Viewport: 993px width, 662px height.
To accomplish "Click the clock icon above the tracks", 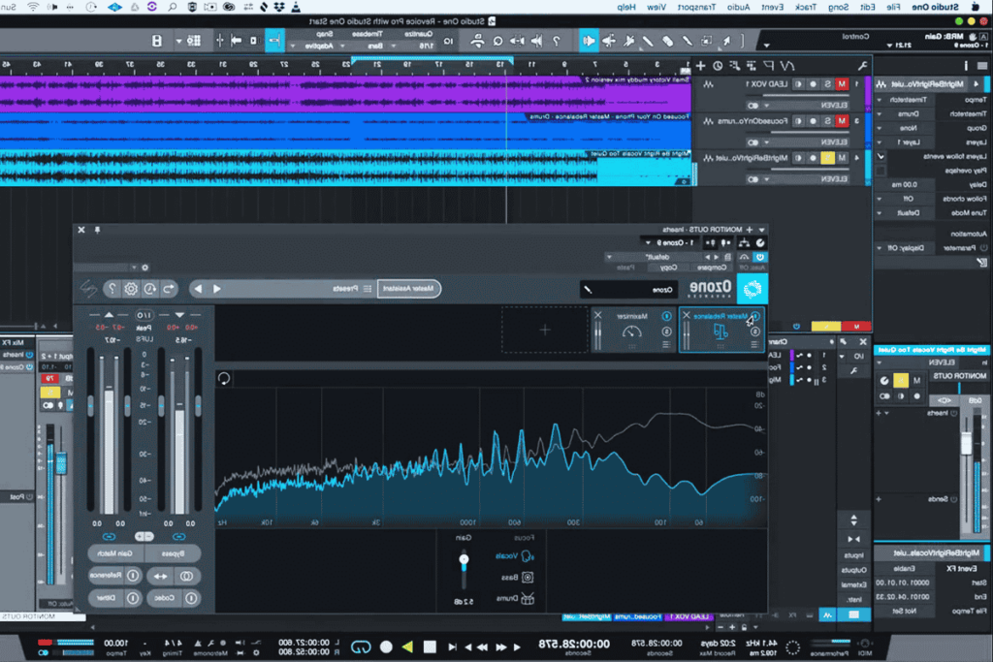I will (718, 66).
